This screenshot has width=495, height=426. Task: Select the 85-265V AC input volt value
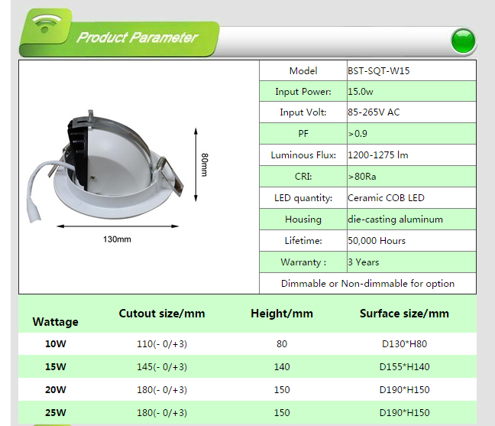click(x=374, y=112)
